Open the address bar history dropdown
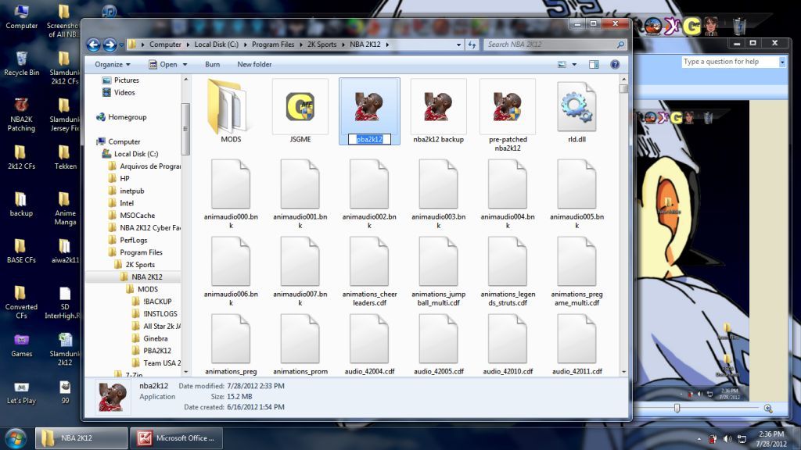This screenshot has width=801, height=450. click(458, 45)
